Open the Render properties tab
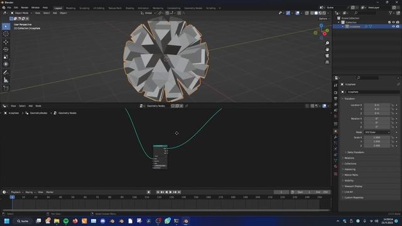The width and height of the screenshot is (402, 226). [335, 92]
